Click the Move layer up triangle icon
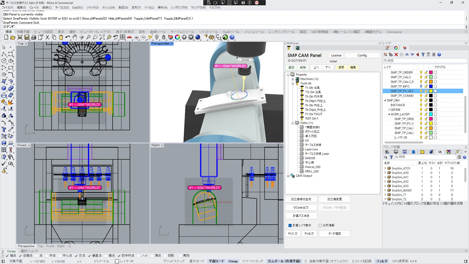Viewport: 469px width, 264px height. (407, 55)
